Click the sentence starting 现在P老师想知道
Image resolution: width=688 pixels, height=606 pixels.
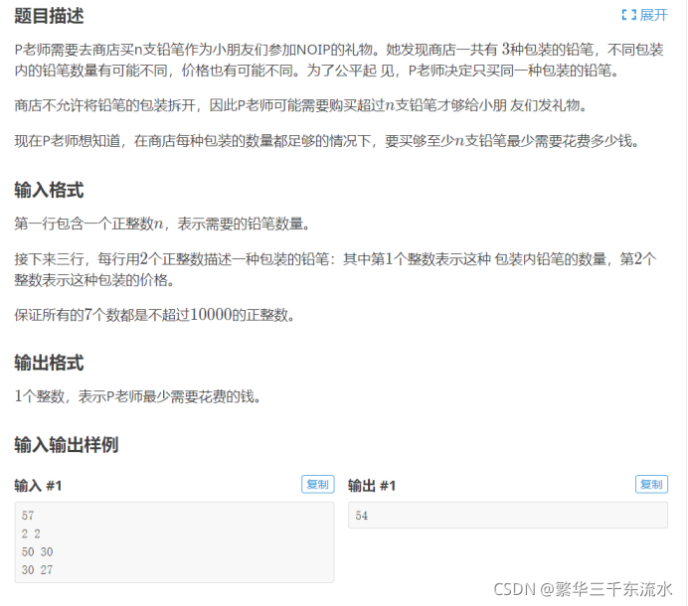pos(327,141)
